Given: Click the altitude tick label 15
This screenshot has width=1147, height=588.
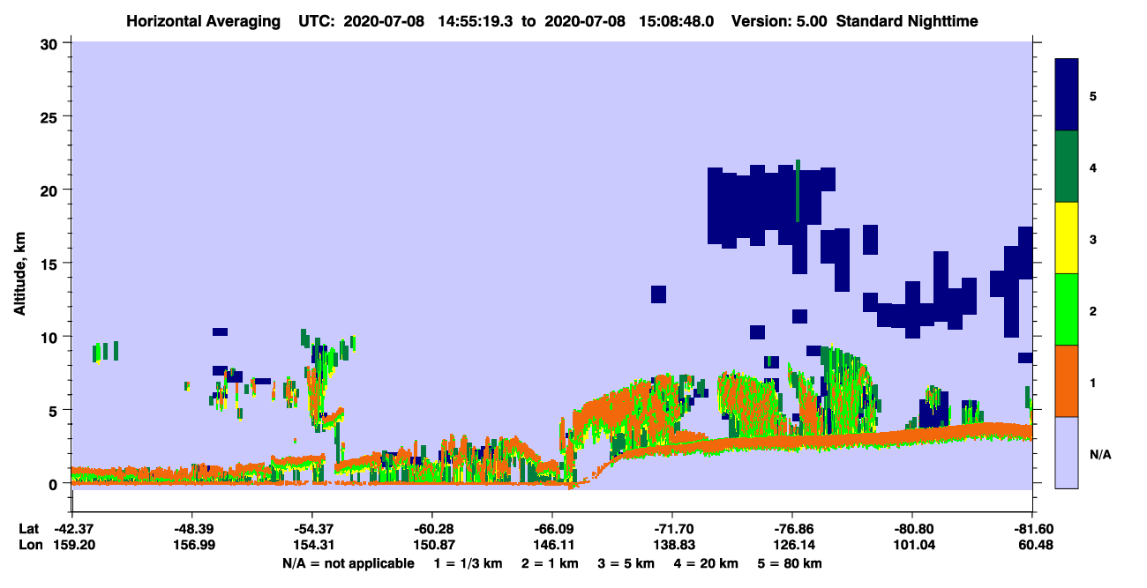Looking at the screenshot, I should tap(50, 264).
